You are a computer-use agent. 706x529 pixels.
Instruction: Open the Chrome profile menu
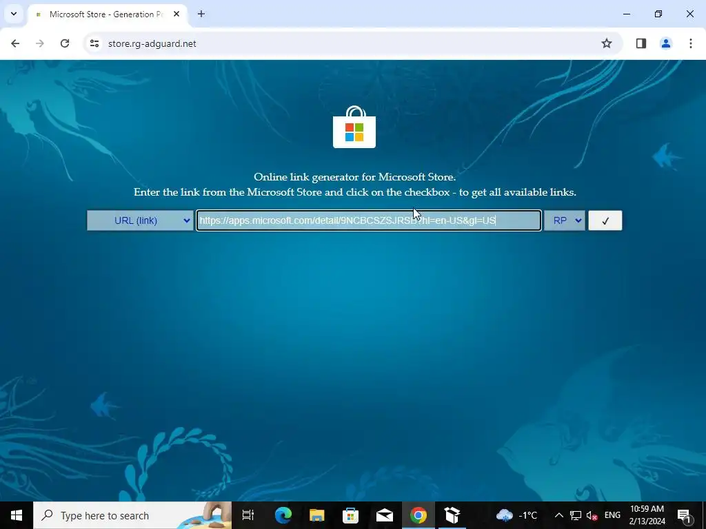pos(665,43)
